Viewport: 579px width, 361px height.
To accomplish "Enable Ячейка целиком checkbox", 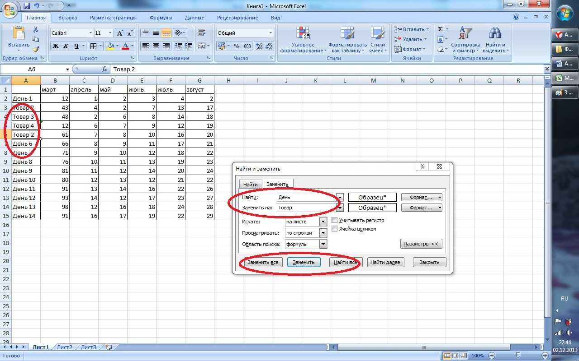I will coord(335,229).
